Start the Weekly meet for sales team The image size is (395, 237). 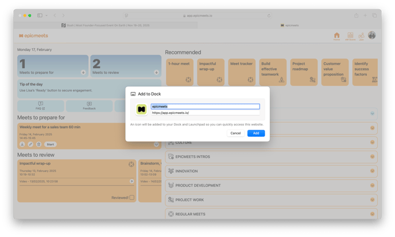coord(51,144)
